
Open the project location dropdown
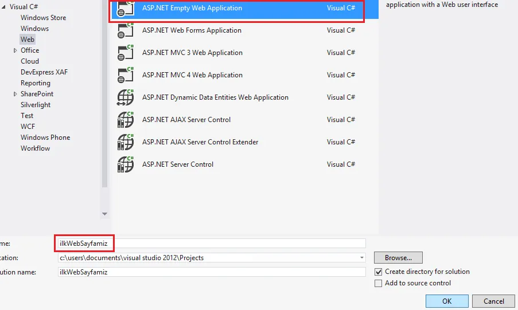(x=361, y=258)
